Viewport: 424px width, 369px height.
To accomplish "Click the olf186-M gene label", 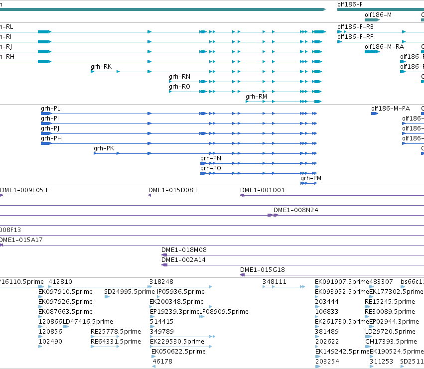I will [x=378, y=15].
